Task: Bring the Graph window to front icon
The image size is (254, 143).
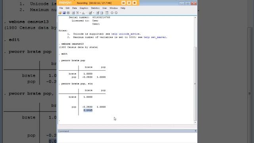Action: click(x=83, y=13)
